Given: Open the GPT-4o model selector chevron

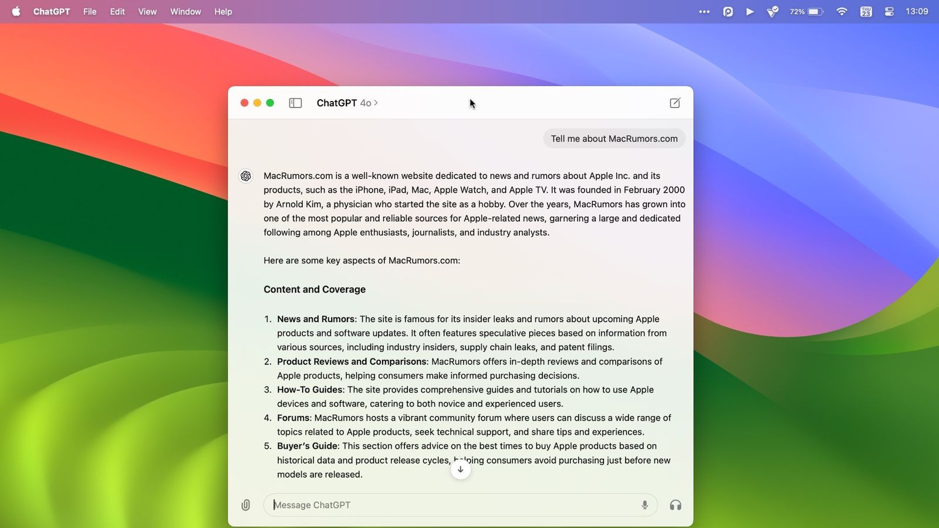Looking at the screenshot, I should [376, 103].
